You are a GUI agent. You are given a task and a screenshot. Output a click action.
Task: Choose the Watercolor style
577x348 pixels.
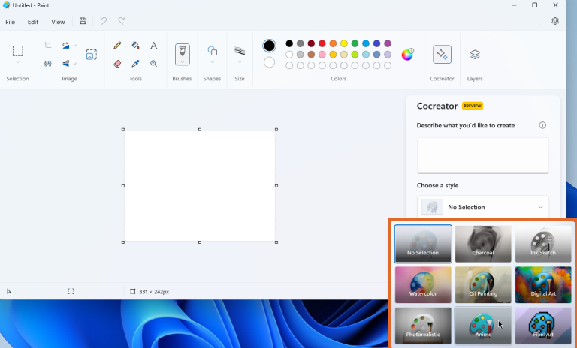pos(423,284)
